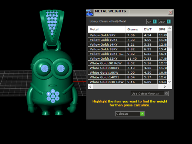Select the White Gold:14KX1 row

tap(128, 77)
